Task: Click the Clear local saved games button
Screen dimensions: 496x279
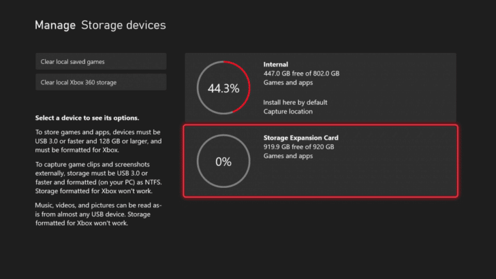Action: click(x=101, y=61)
